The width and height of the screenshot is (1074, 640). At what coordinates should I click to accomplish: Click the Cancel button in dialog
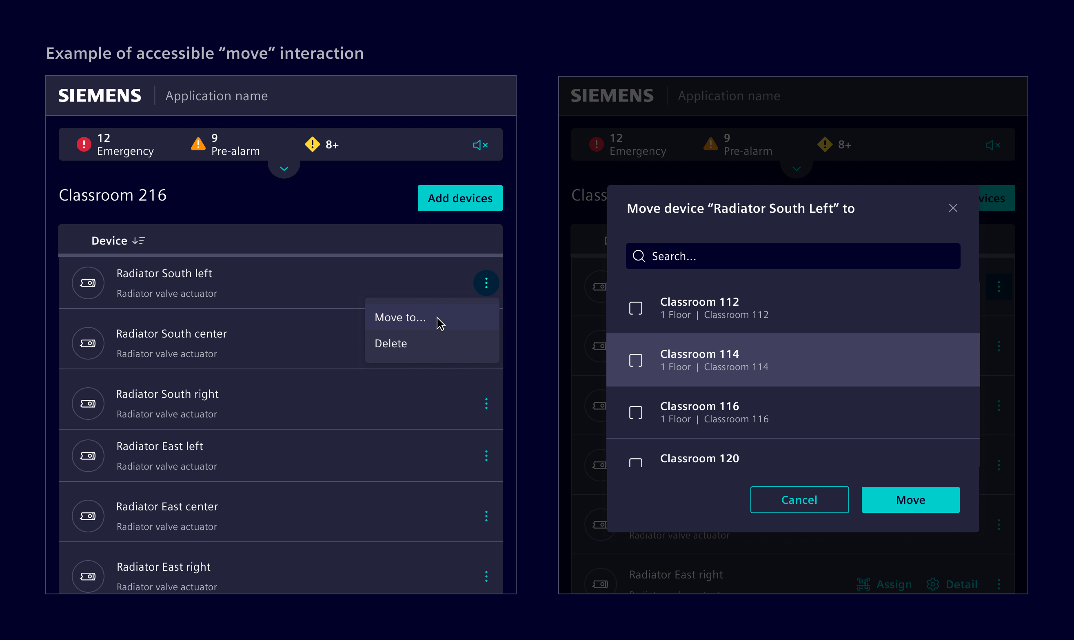click(799, 500)
